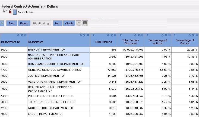The height and width of the screenshot is (117, 199).
Task: Click the sigma totals icon
Action: [78, 23]
